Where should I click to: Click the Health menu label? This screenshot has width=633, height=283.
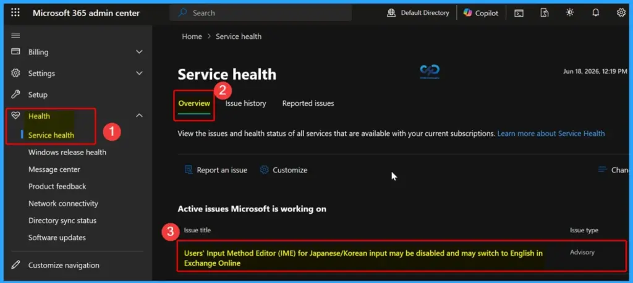click(x=39, y=116)
